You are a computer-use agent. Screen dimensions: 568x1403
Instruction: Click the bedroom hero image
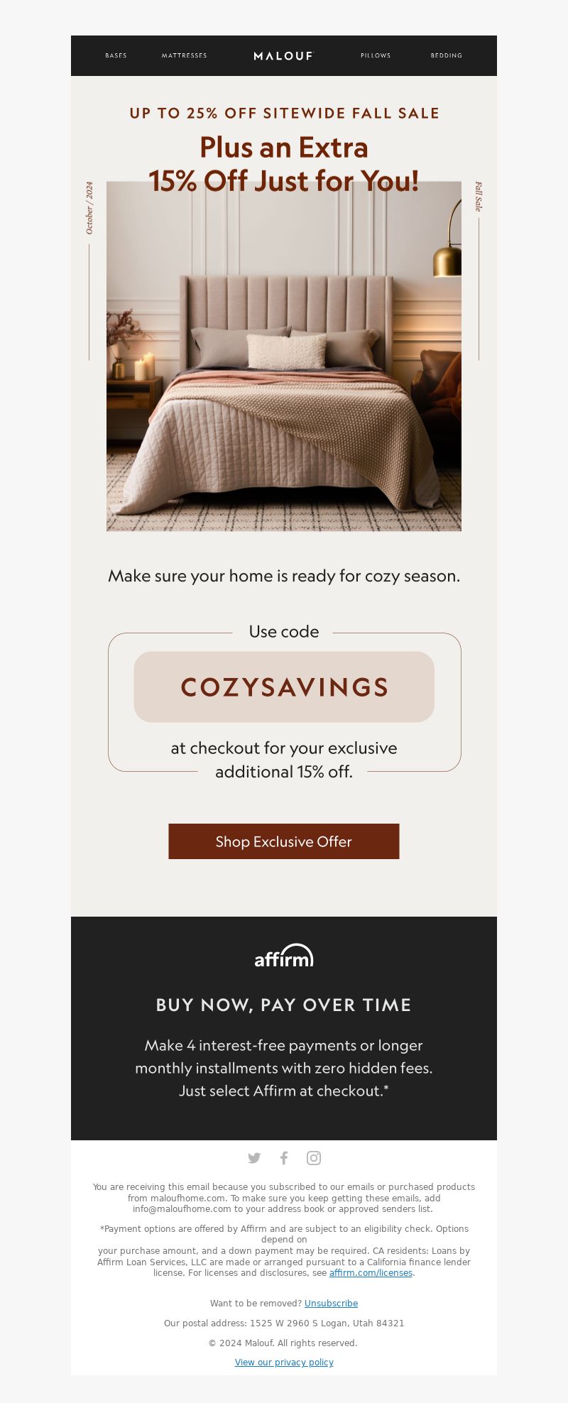tap(284, 356)
